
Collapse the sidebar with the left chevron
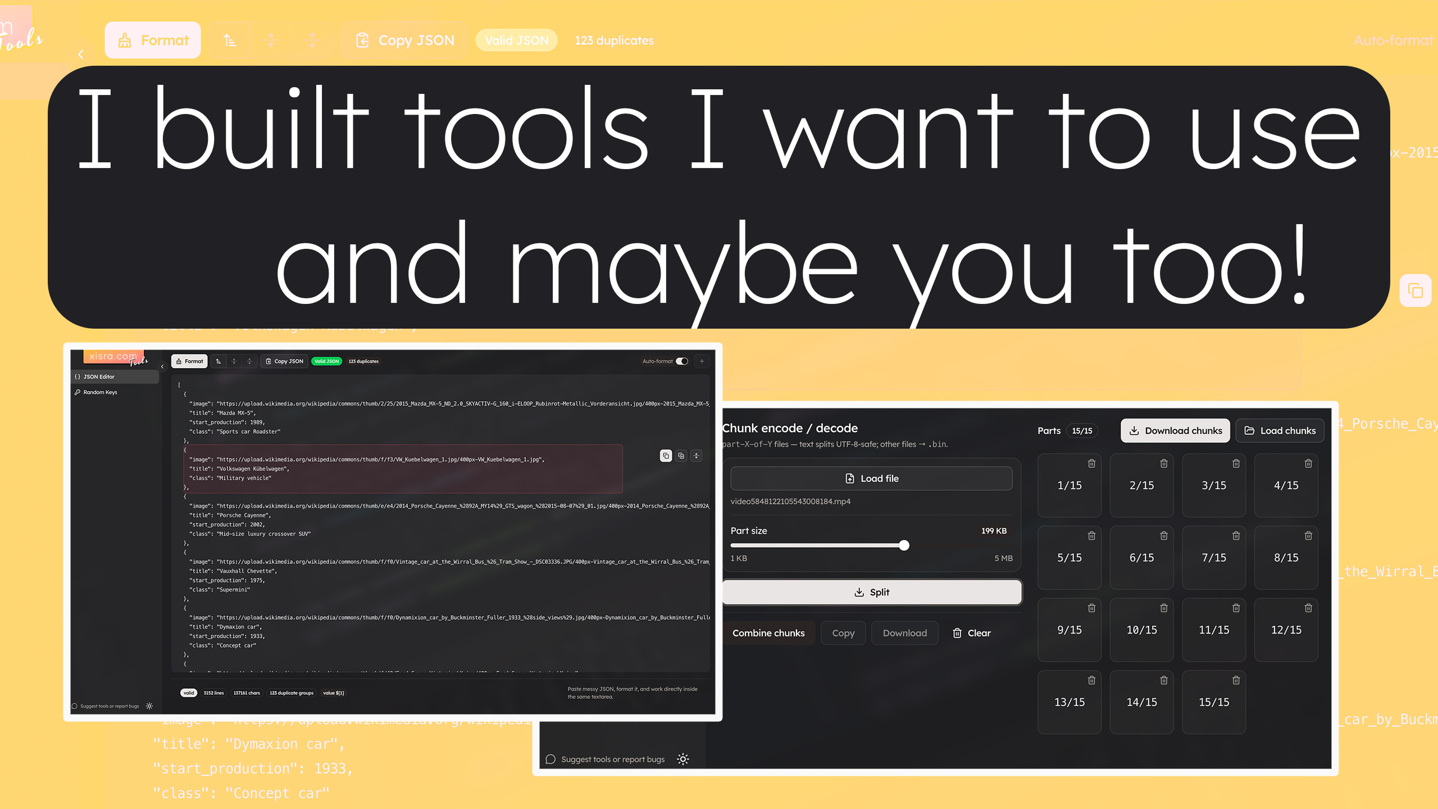coord(162,366)
